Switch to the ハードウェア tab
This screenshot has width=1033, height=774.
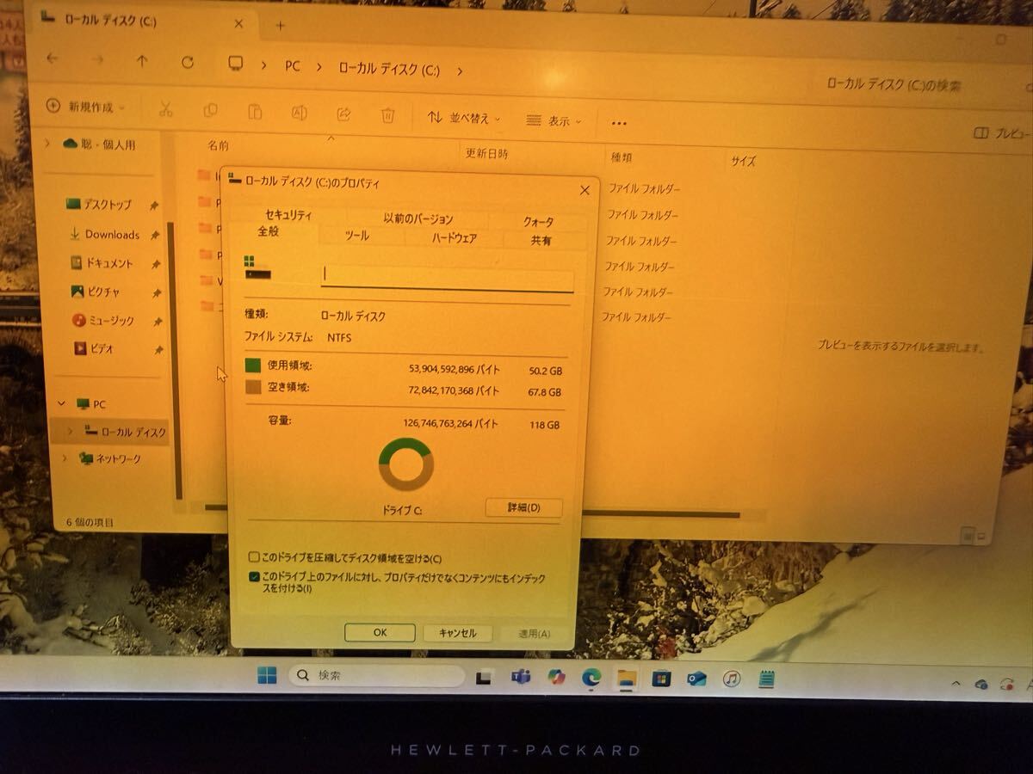pos(455,238)
